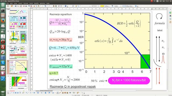Click the pink fotonov/bit rounded box
172x96 pixels.
click(129, 81)
